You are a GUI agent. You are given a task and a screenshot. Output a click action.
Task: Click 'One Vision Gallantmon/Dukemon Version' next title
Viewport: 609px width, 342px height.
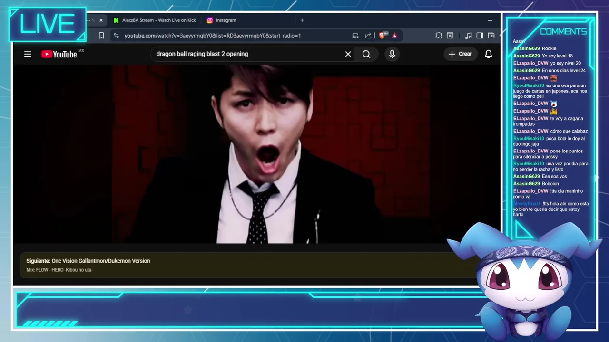click(x=101, y=261)
